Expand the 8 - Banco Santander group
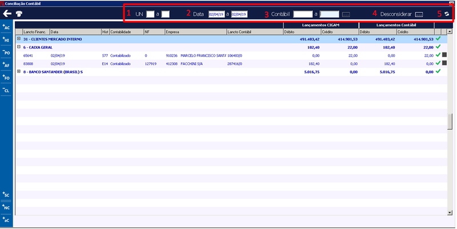Image resolution: width=457 pixels, height=229 pixels. click(19, 71)
